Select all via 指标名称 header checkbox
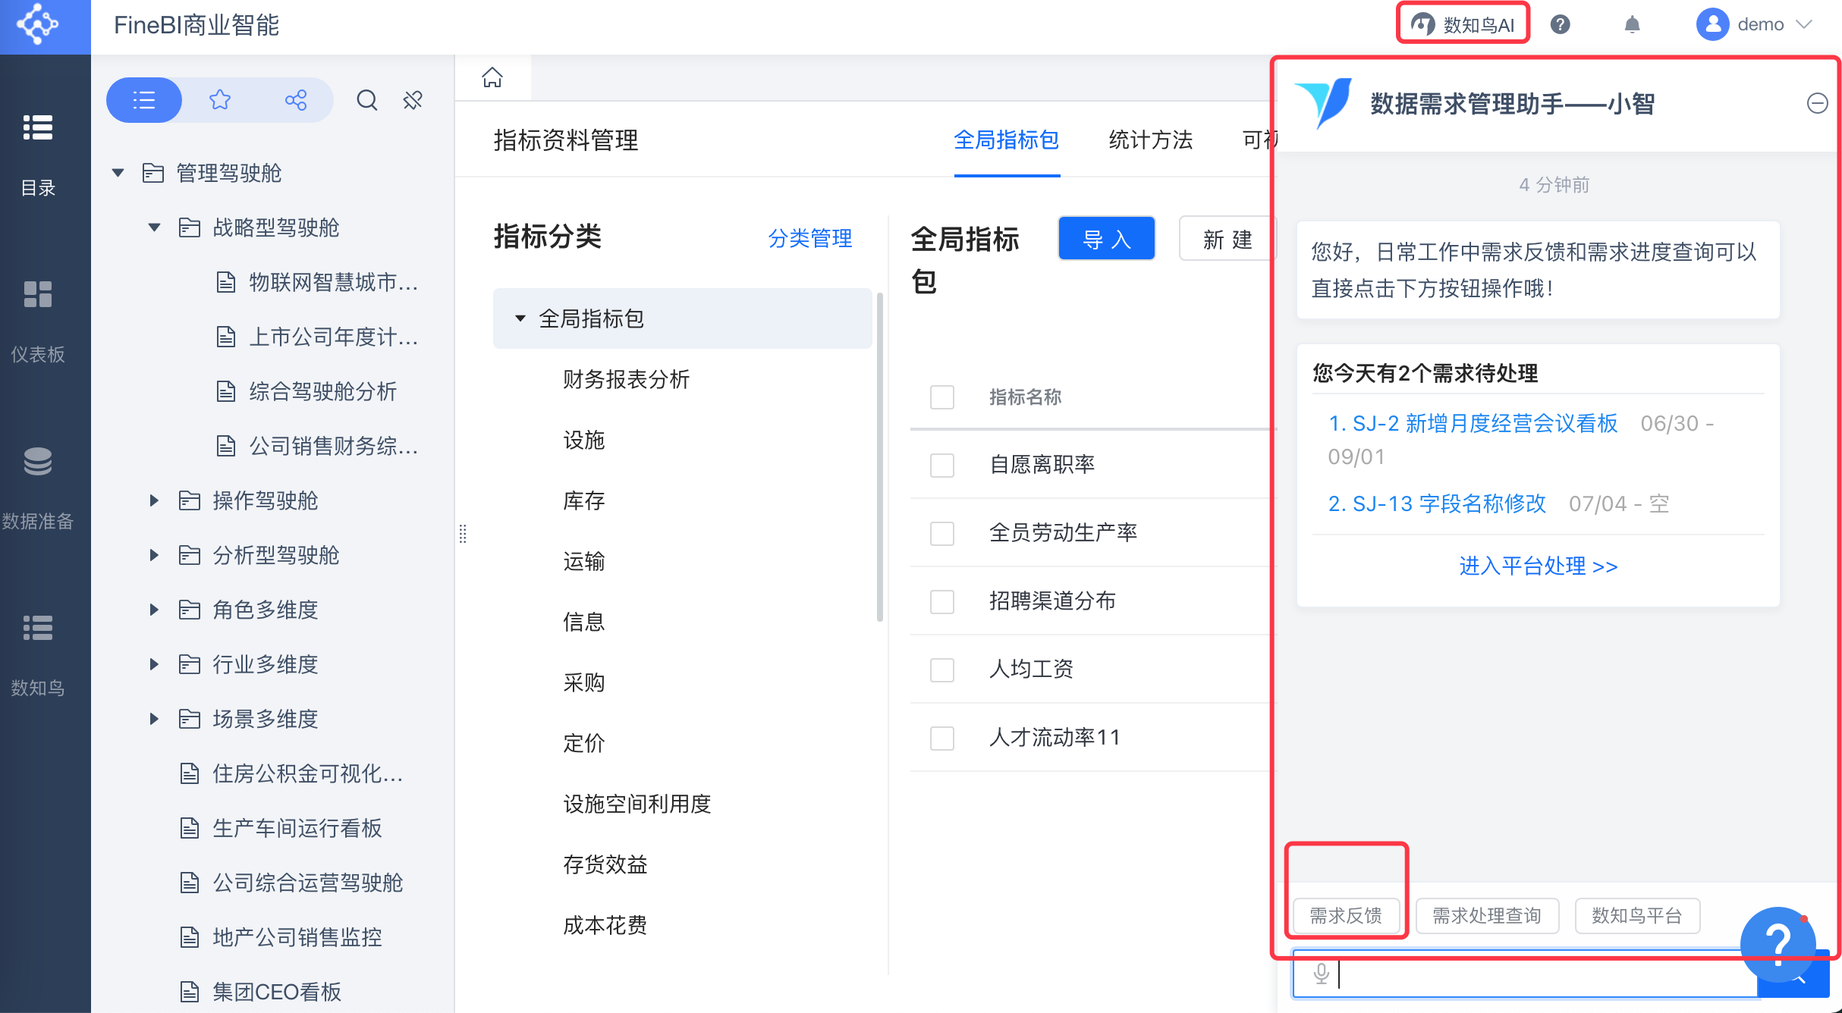The width and height of the screenshot is (1842, 1013). click(x=941, y=397)
